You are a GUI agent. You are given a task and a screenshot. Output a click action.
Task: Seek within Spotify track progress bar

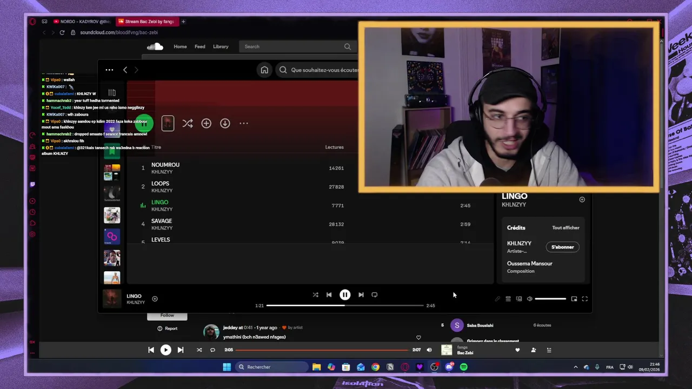[345, 305]
